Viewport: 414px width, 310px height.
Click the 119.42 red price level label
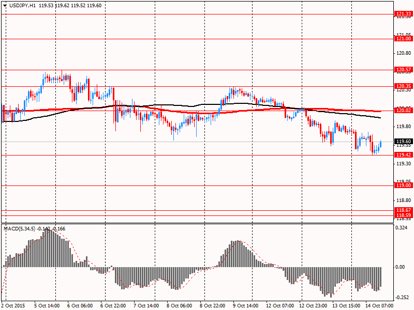(x=404, y=154)
